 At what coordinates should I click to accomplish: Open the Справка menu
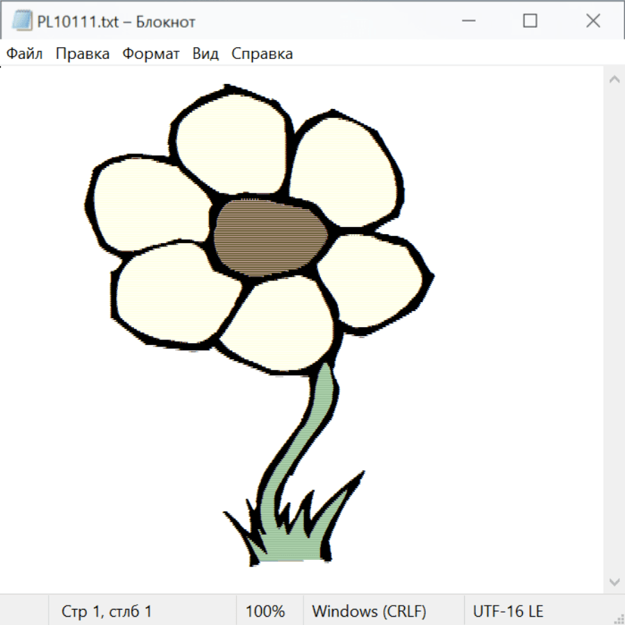(262, 54)
